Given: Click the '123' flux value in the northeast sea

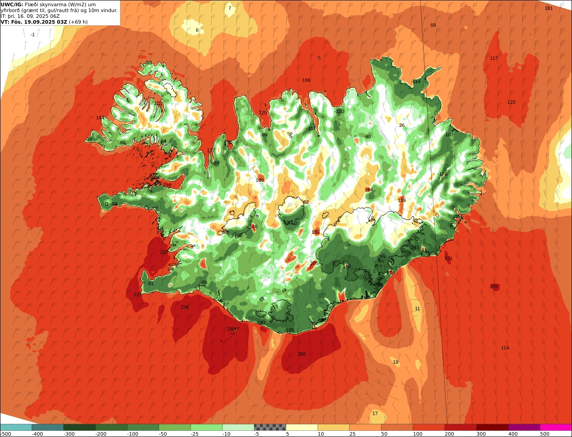Looking at the screenshot, I should 511,102.
